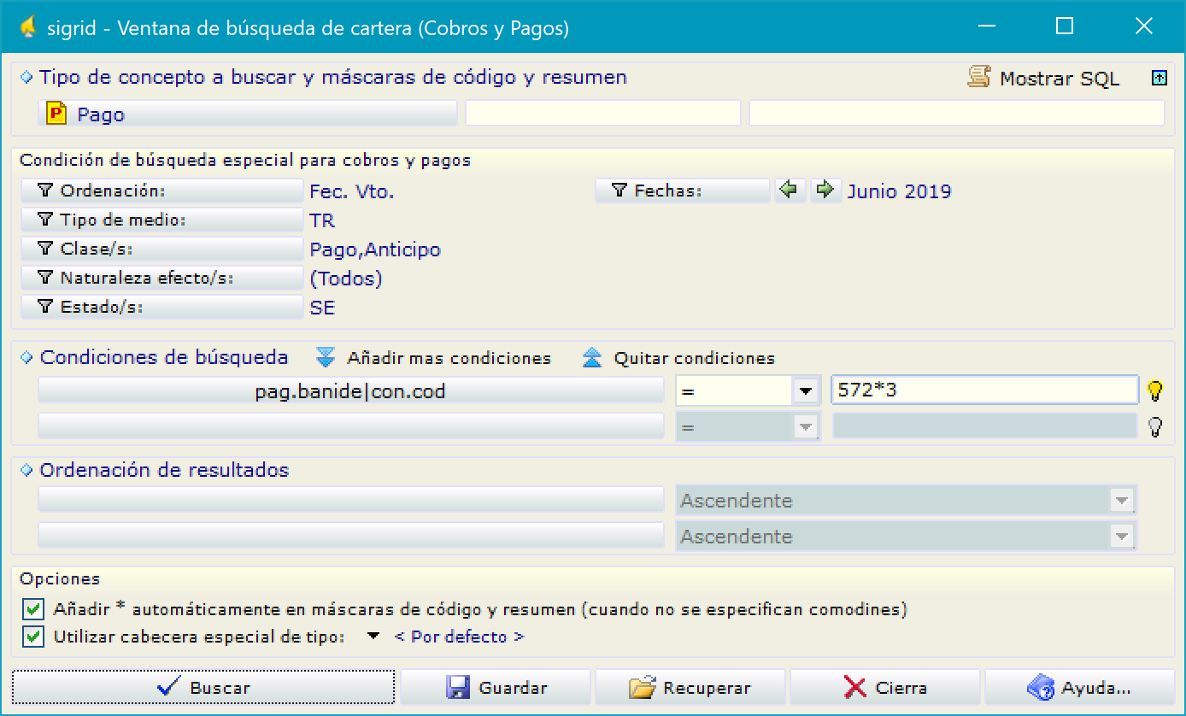Collapse the Ordenación de resultados section diamond
The height and width of the screenshot is (716, 1186).
coord(26,470)
